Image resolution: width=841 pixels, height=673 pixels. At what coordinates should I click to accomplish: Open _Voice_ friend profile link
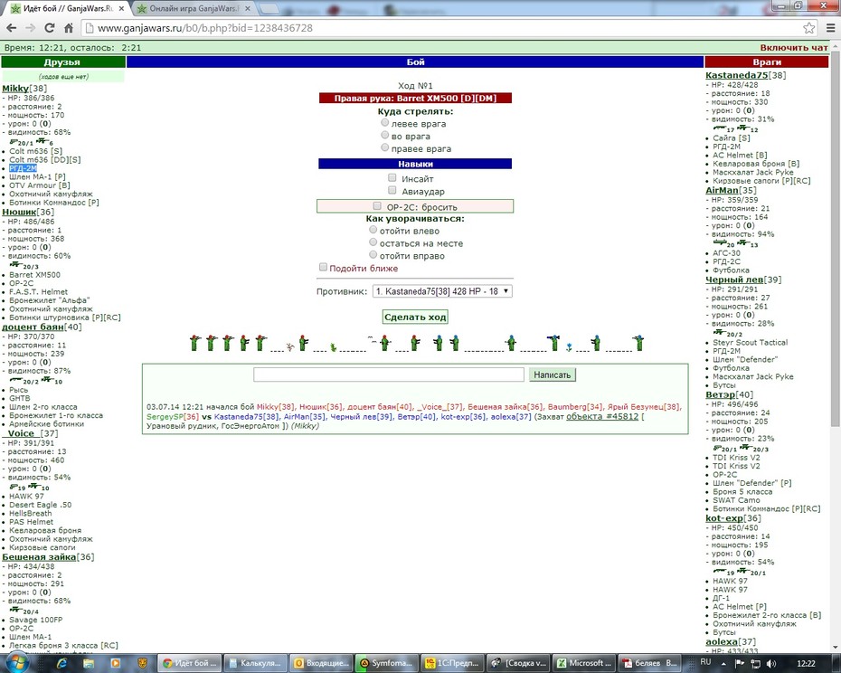[x=21, y=433]
